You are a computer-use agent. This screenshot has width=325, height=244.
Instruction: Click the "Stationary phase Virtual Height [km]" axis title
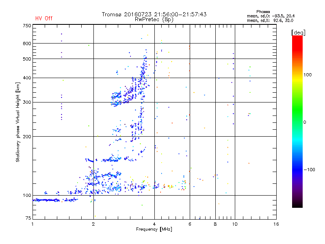tap(17, 122)
